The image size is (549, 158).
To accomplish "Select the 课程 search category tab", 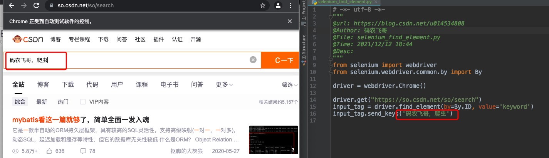I will 142,84.
